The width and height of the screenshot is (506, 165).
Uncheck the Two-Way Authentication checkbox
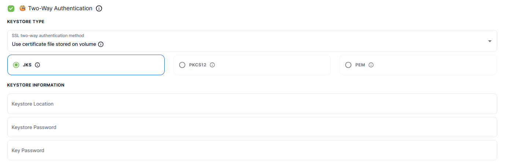click(11, 8)
